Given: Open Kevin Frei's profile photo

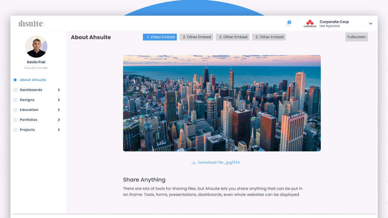Looking at the screenshot, I should [x=36, y=47].
